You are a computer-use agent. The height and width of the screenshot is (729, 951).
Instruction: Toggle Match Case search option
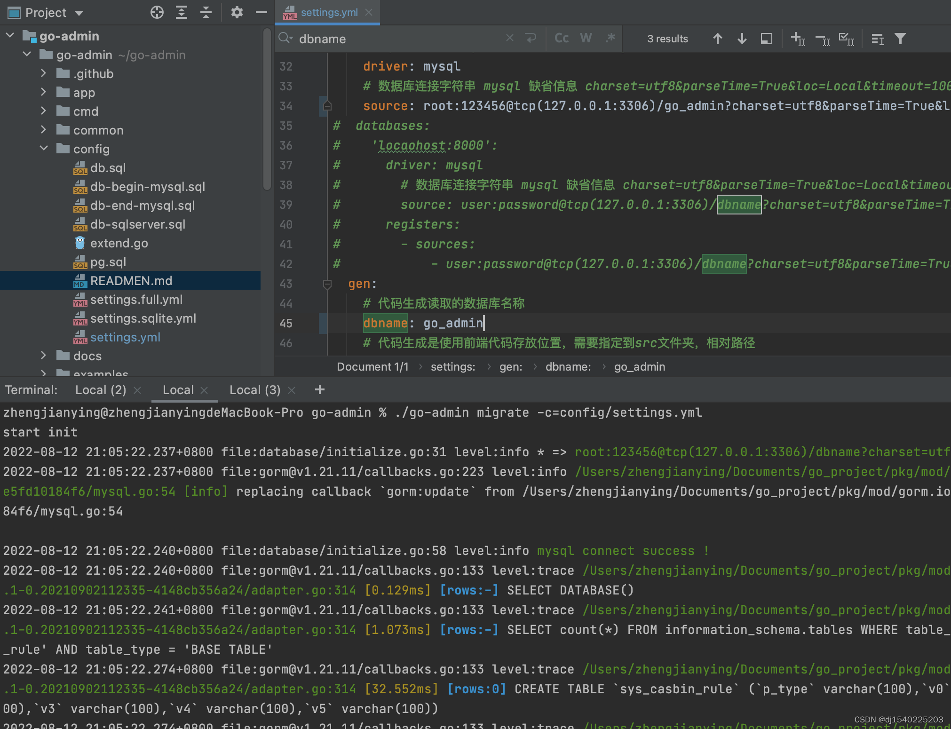[x=562, y=39]
